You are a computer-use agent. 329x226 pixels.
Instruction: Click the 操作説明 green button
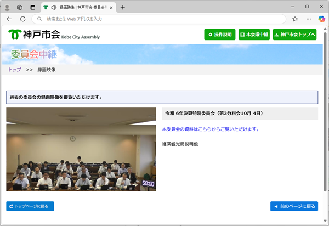pyautogui.click(x=220, y=35)
